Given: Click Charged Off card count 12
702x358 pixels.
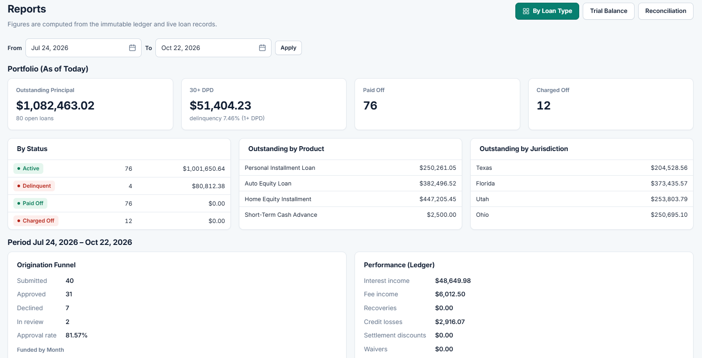Looking at the screenshot, I should 543,105.
